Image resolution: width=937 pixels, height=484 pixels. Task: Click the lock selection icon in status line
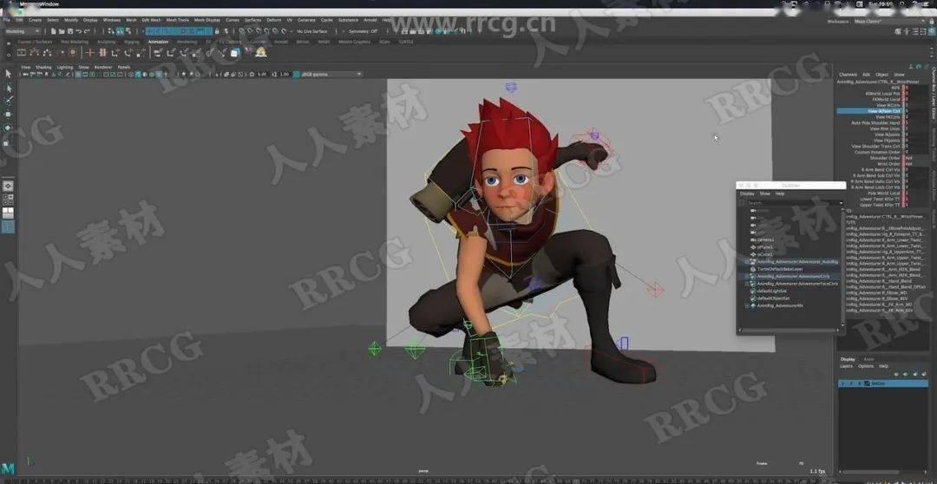[x=217, y=31]
